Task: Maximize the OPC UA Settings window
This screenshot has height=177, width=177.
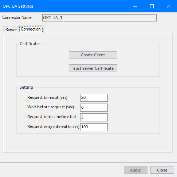Action: pos(152,6)
